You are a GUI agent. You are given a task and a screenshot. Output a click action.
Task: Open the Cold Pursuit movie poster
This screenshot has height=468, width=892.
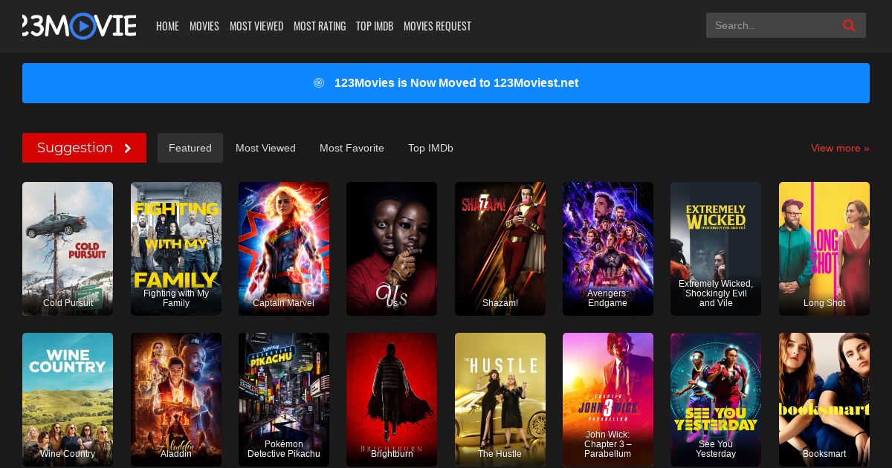point(68,249)
